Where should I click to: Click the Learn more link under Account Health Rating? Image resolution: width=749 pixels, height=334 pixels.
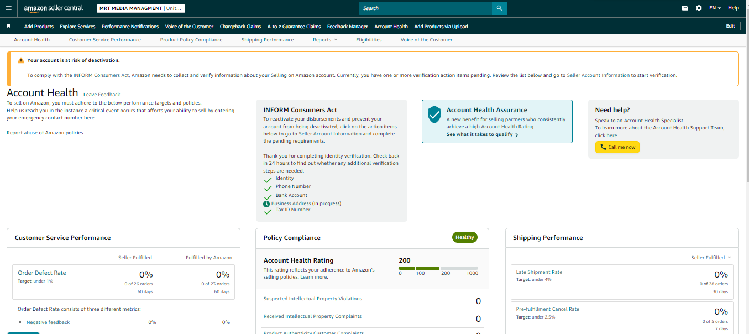click(x=313, y=277)
